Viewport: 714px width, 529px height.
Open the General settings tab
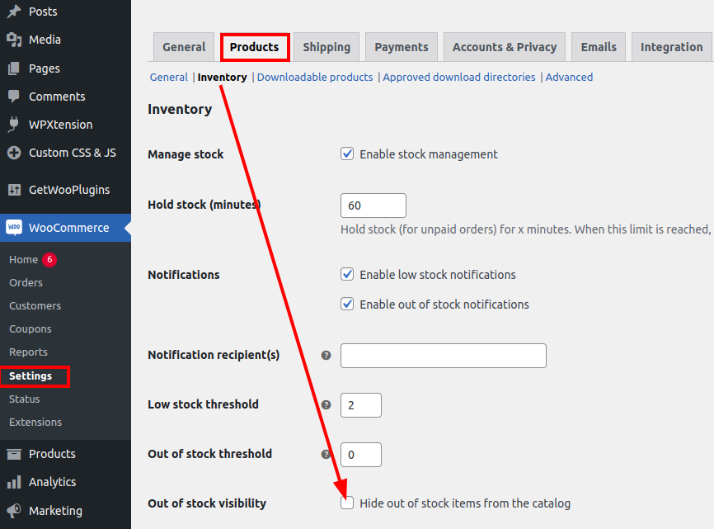(184, 47)
